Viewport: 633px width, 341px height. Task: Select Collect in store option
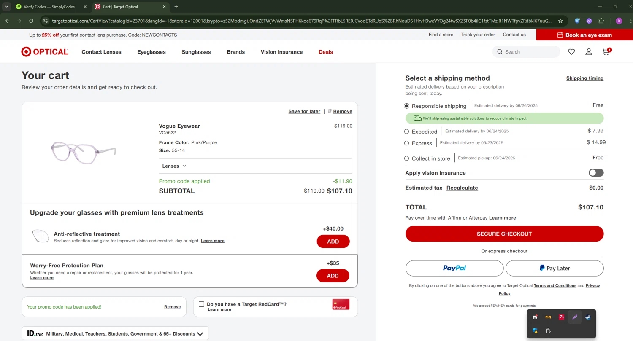(x=407, y=158)
